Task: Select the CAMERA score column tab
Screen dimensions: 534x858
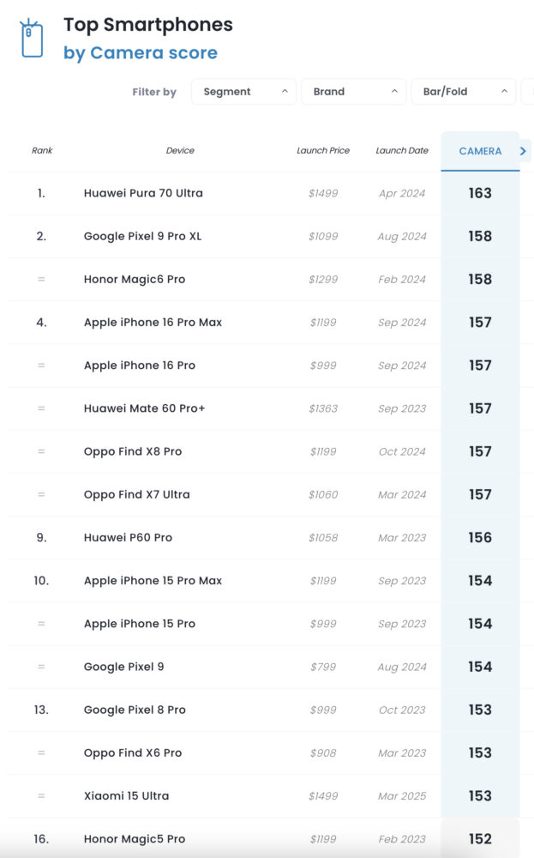Action: [x=480, y=151]
